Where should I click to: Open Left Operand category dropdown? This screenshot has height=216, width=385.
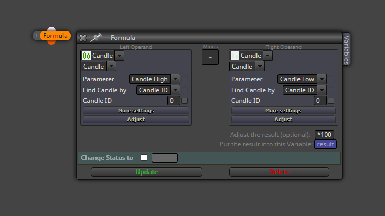point(120,56)
